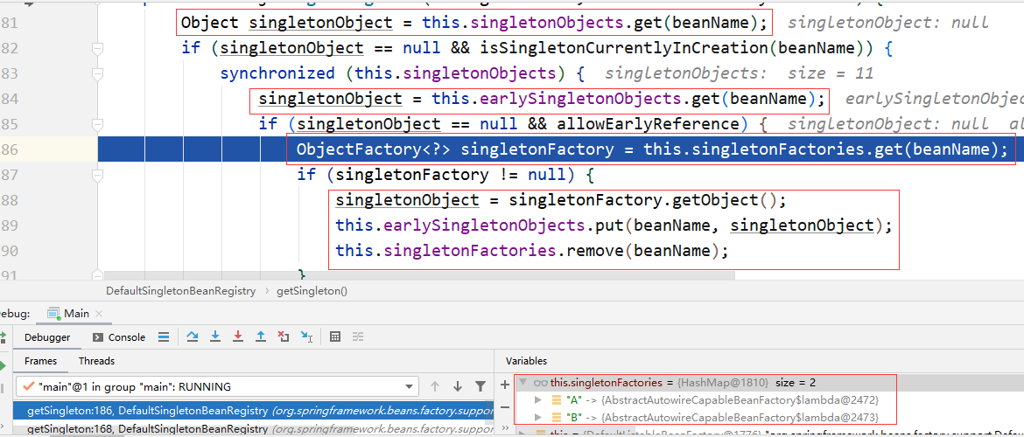Click the Force Step Into red arrow icon
The width and height of the screenshot is (1024, 437).
click(238, 336)
